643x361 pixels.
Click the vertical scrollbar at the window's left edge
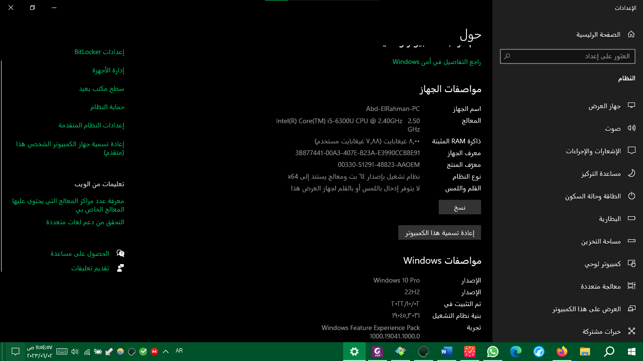1,166
